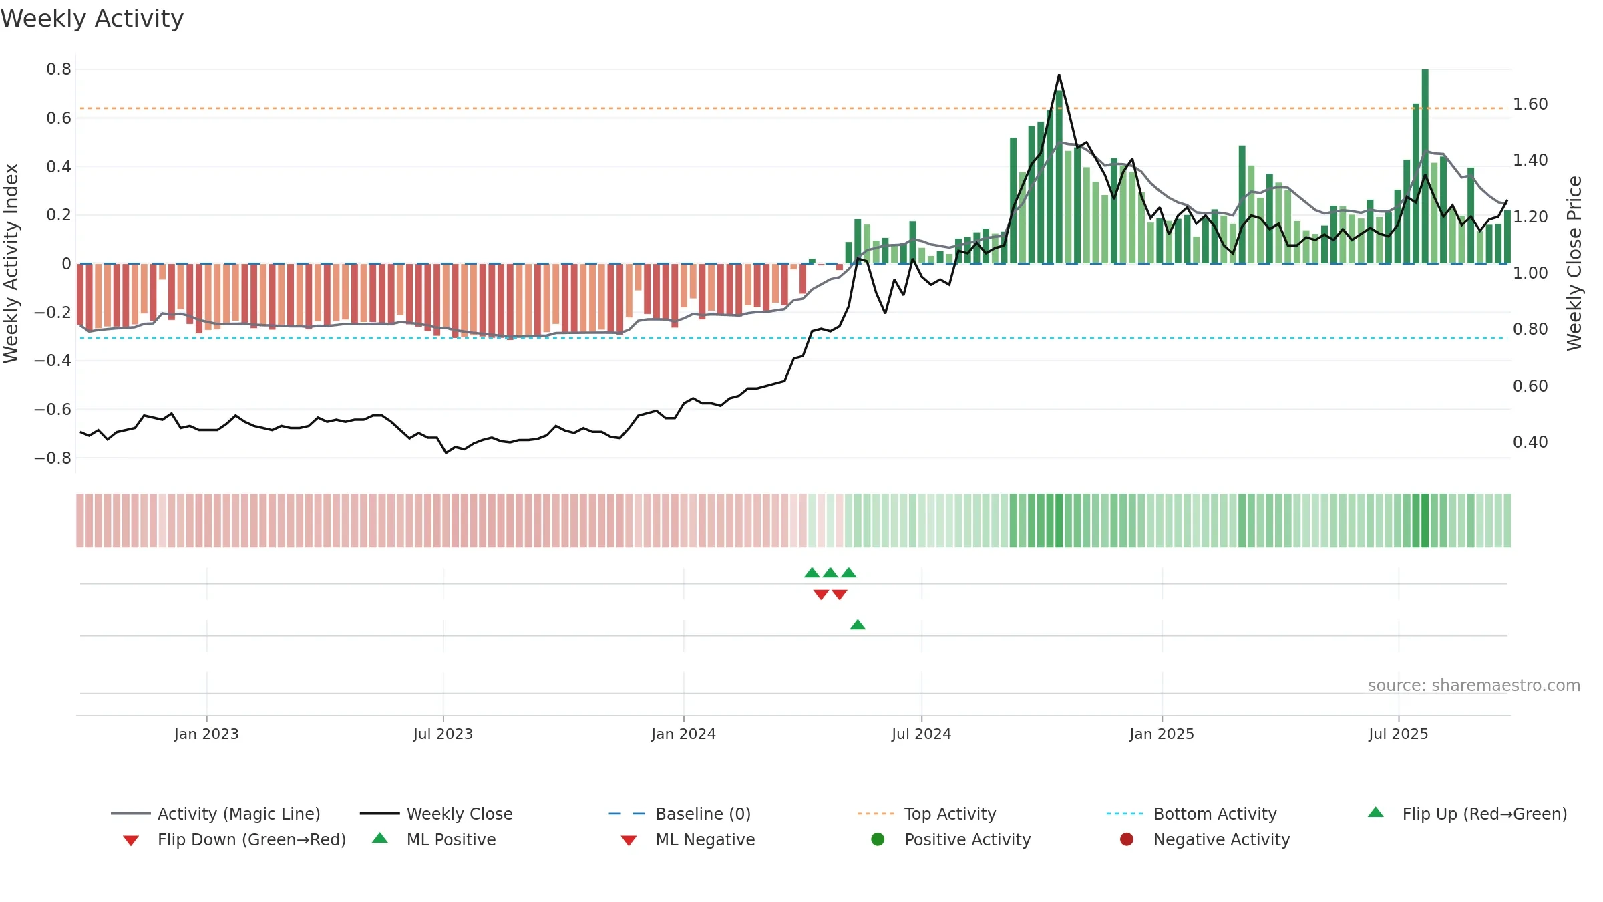Toggle the Flip Down (Green→Red) legend entry
Image resolution: width=1603 pixels, height=902 pixels.
pyautogui.click(x=234, y=839)
